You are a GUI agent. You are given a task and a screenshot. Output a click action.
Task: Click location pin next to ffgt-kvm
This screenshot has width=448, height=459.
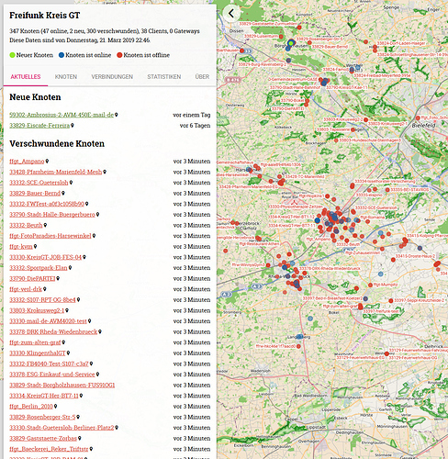click(35, 246)
